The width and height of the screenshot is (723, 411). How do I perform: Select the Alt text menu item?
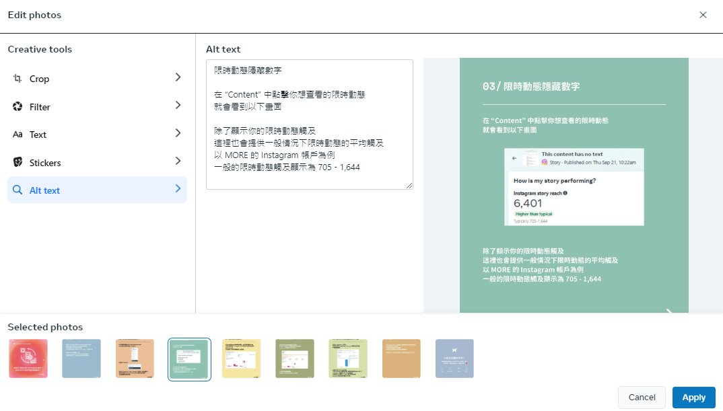point(98,190)
